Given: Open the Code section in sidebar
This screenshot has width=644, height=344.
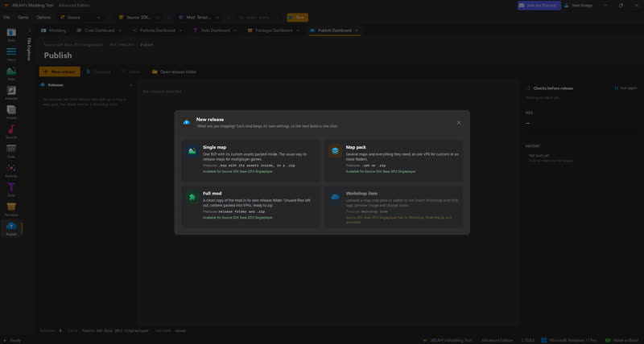Looking at the screenshot, I should [11, 151].
